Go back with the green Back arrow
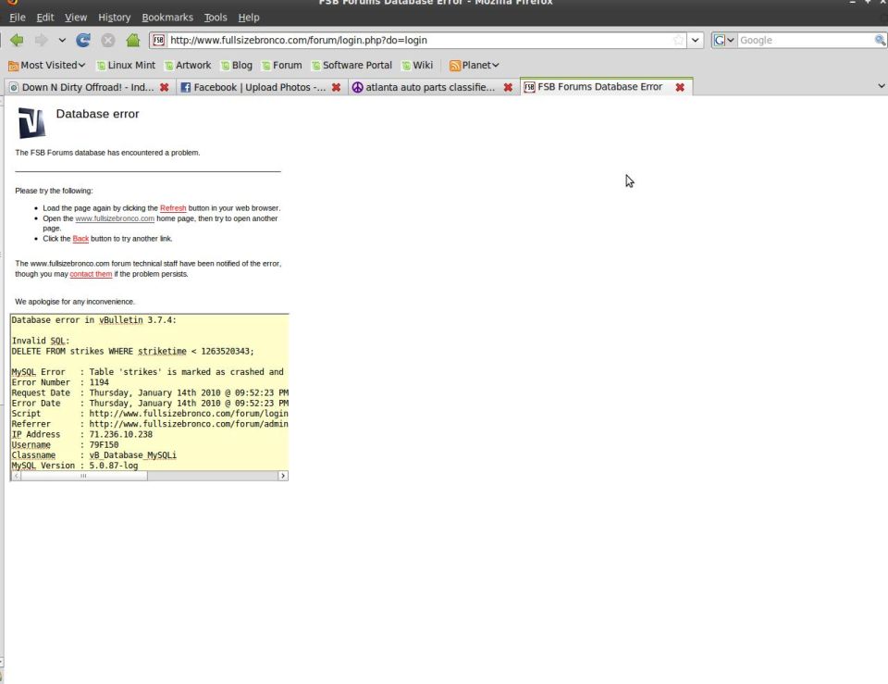The width and height of the screenshot is (888, 684). (x=17, y=40)
